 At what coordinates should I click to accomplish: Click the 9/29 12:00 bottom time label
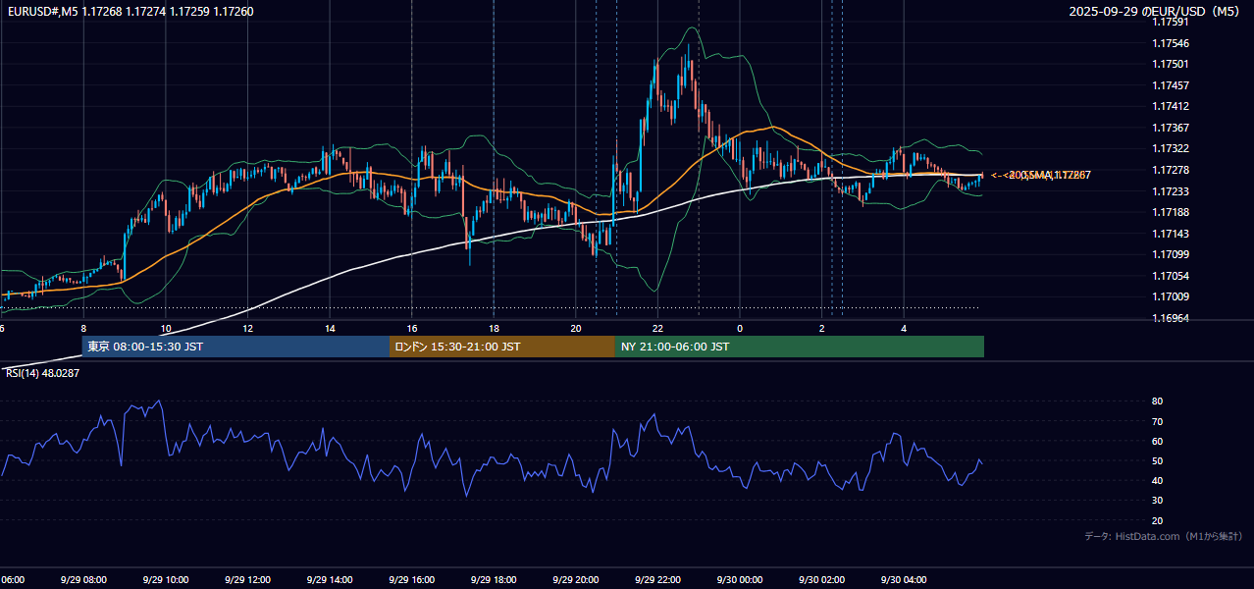247,580
